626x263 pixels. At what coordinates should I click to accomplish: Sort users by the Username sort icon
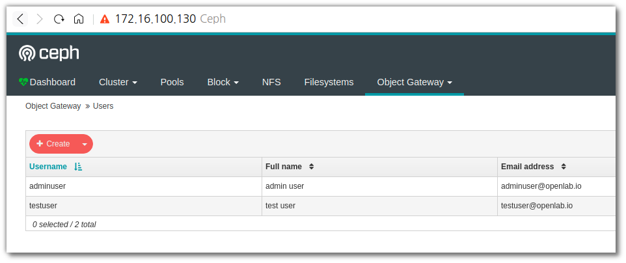(78, 167)
